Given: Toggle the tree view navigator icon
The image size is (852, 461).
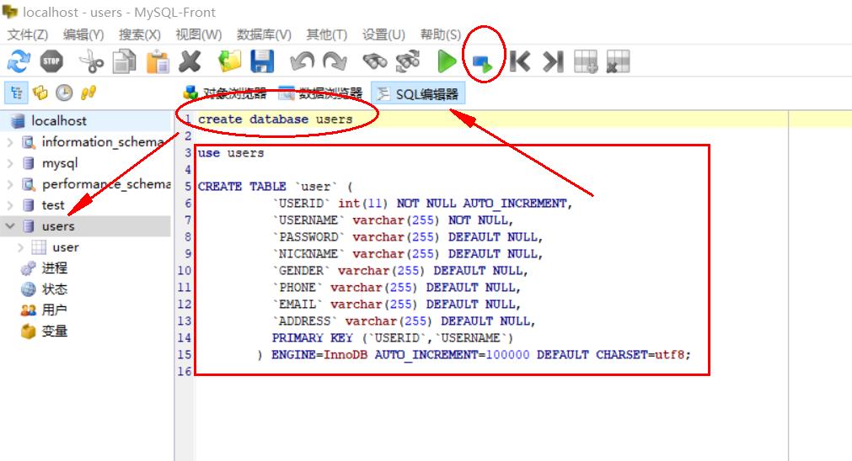Looking at the screenshot, I should point(16,93).
